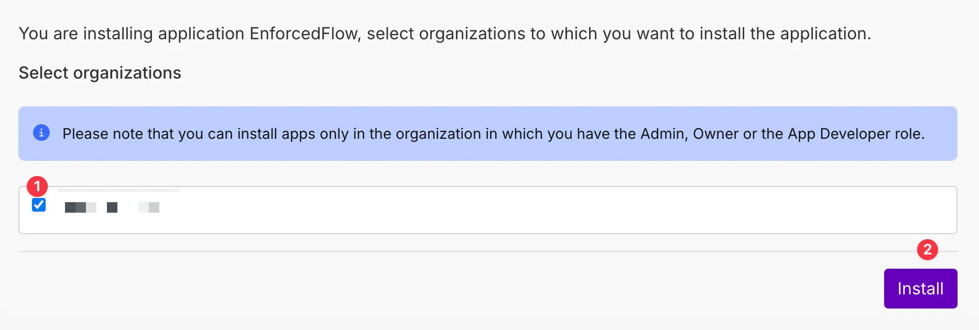The height and width of the screenshot is (330, 979).
Task: Click the blue info icon
Action: click(41, 133)
